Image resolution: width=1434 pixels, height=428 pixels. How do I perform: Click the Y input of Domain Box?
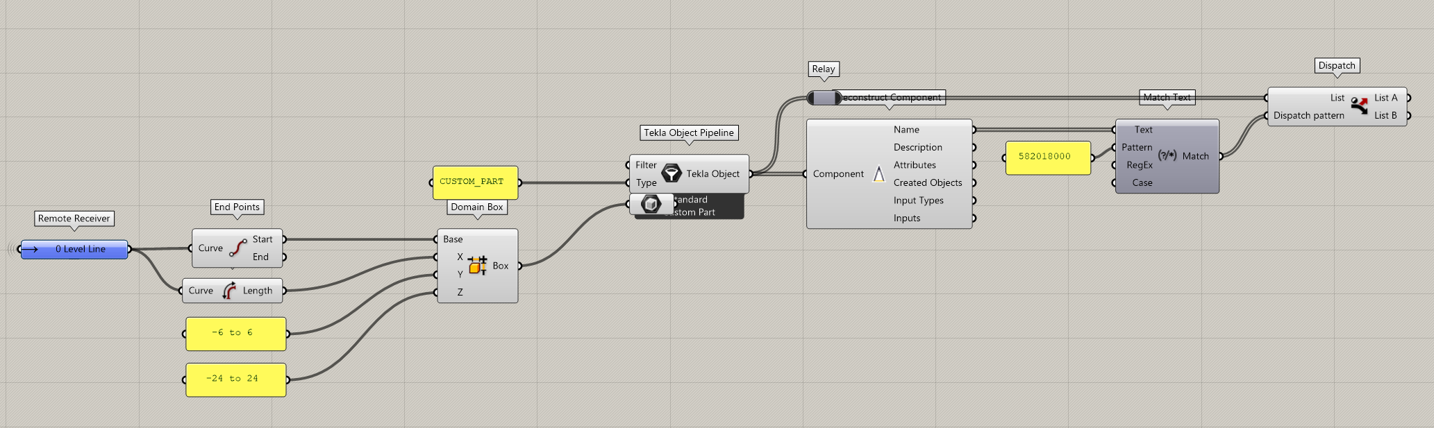coord(460,275)
